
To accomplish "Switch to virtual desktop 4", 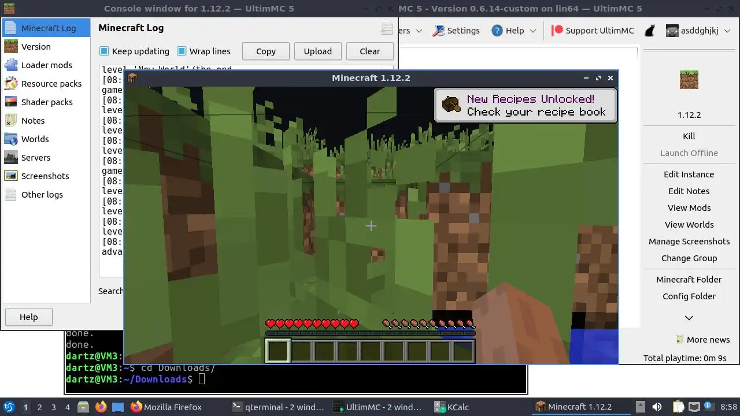I will coord(68,407).
